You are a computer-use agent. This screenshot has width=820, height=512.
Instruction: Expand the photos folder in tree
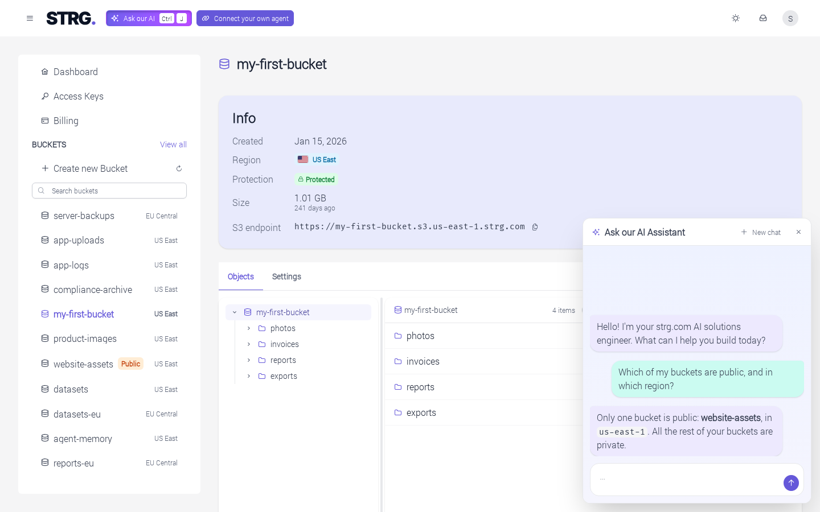(249, 328)
